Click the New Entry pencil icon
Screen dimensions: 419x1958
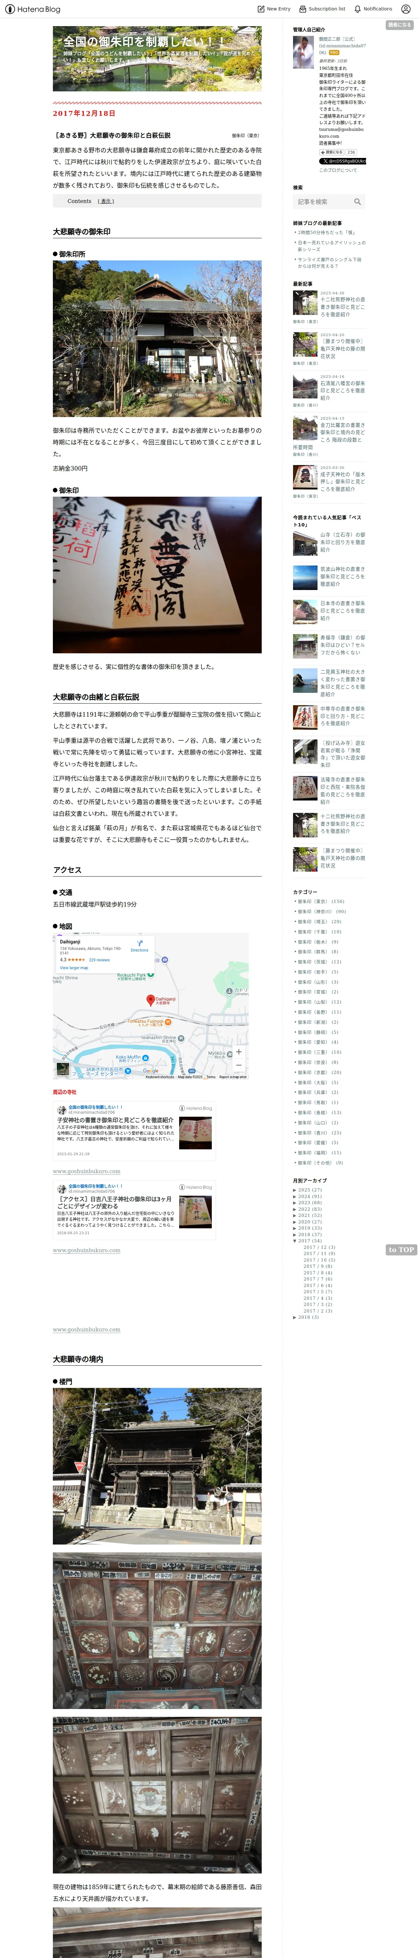tap(261, 9)
